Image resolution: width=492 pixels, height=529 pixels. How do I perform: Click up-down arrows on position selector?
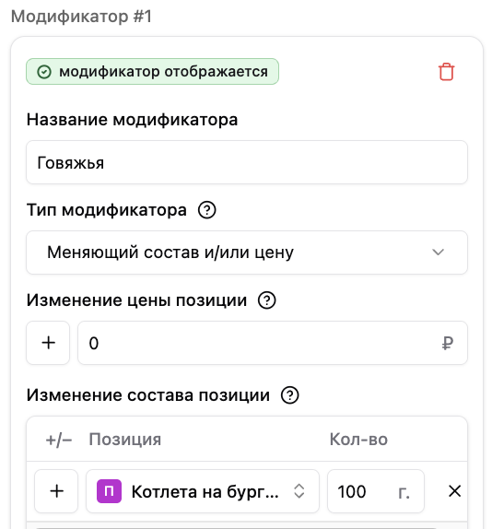click(x=299, y=491)
